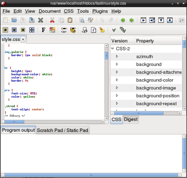This screenshot has width=187, height=178.
Task: Expand the azimuth property
Action: (x=117, y=56)
